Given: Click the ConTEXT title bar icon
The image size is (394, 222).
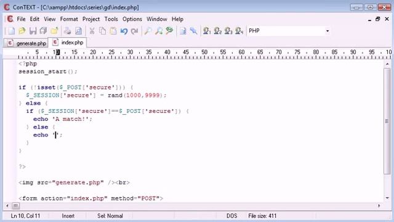Looking at the screenshot, I should [7, 7].
